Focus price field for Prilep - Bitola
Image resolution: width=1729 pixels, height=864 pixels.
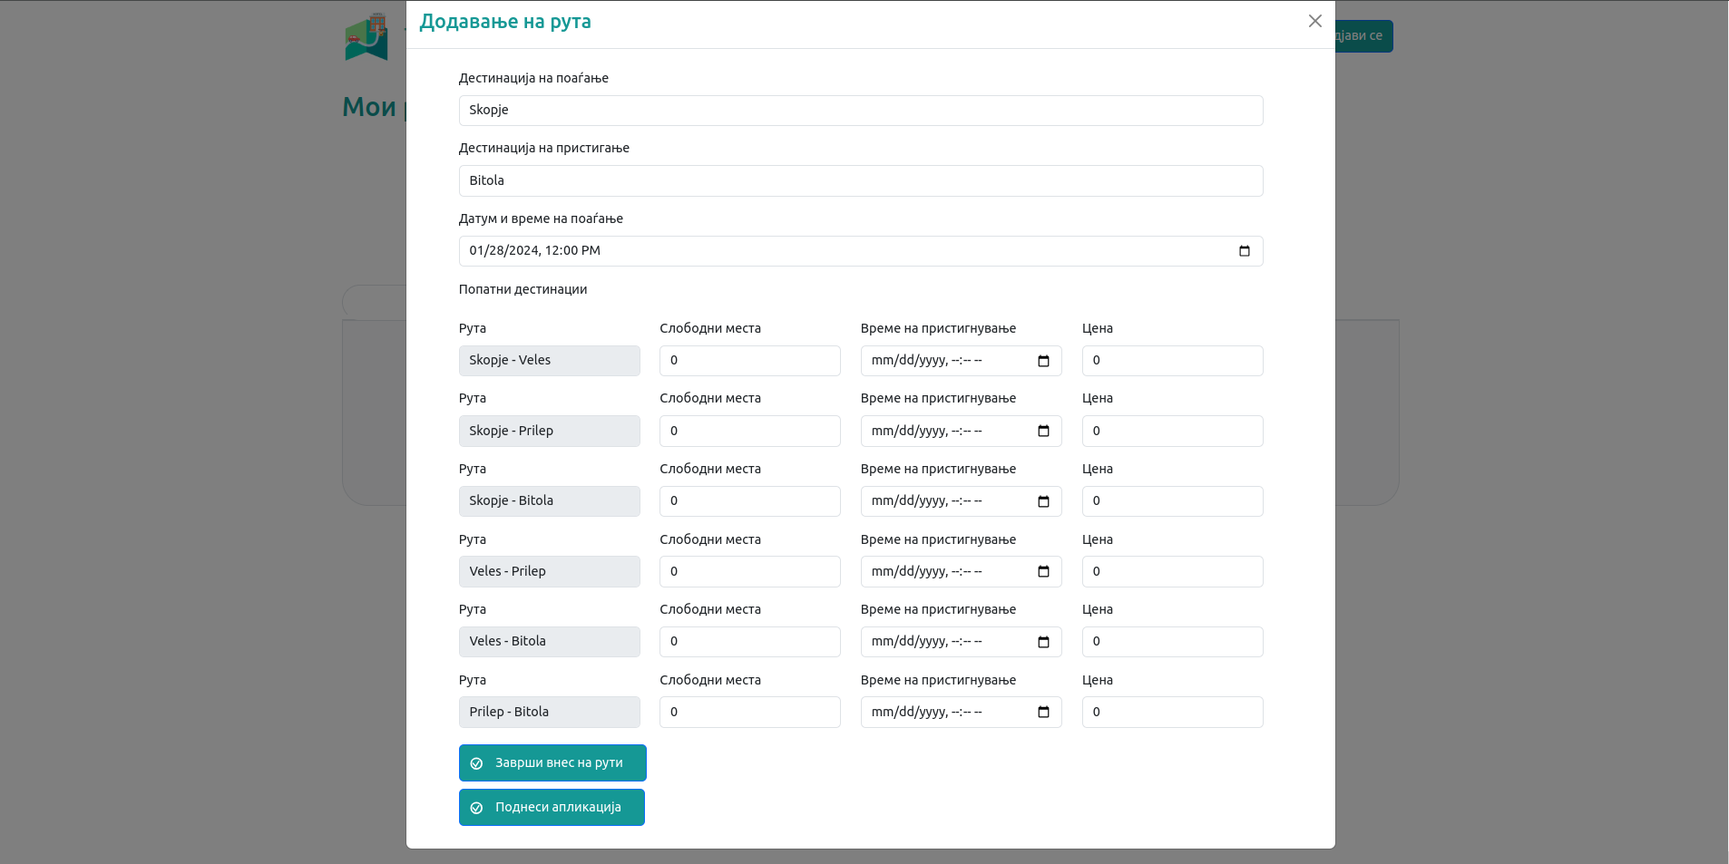pos(1171,713)
